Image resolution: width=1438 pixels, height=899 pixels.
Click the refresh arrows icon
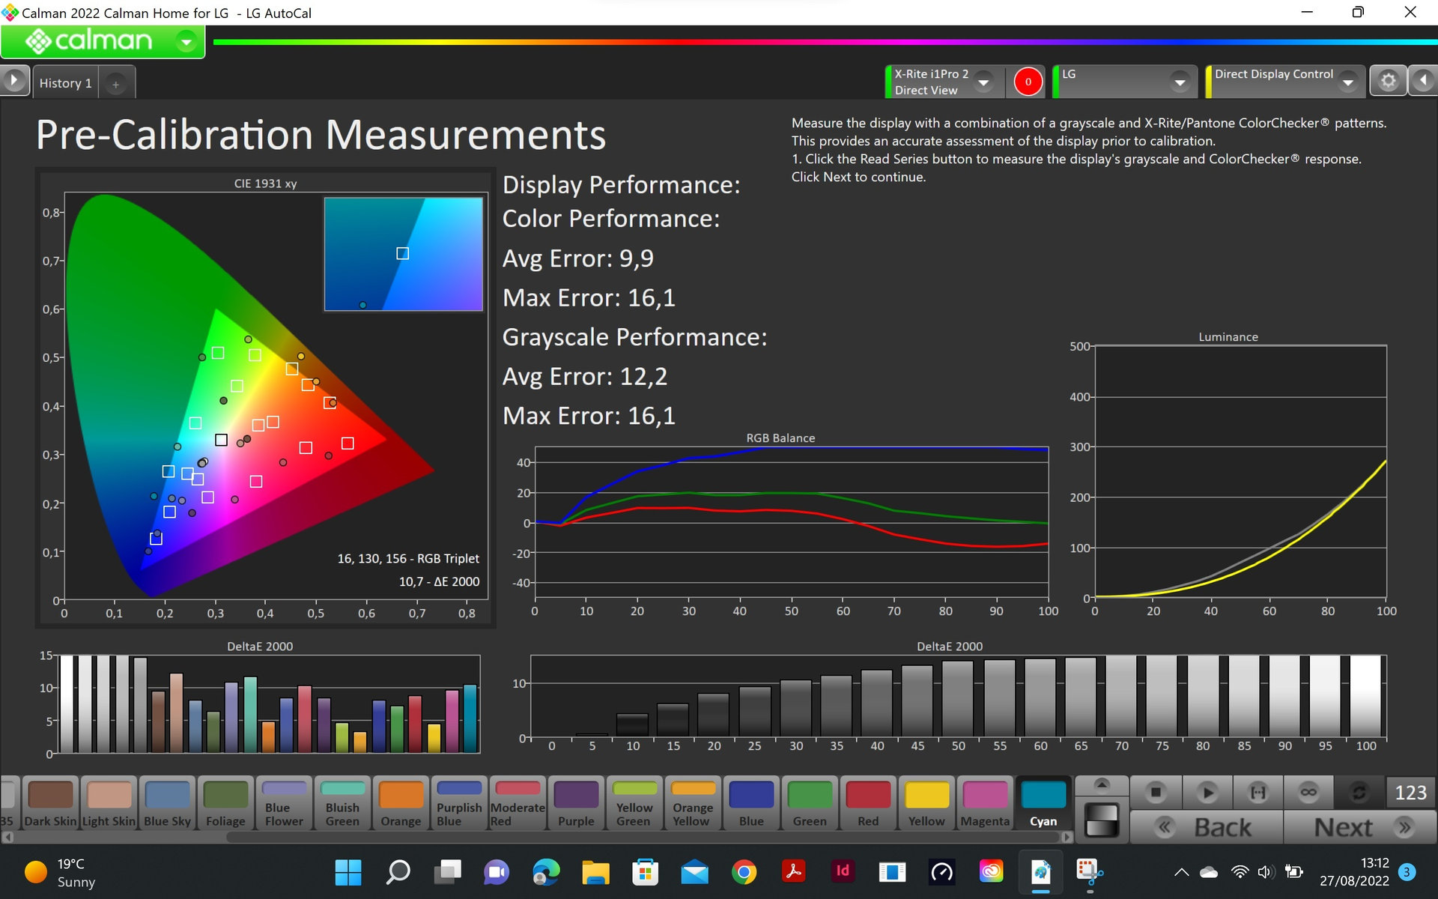click(1359, 792)
